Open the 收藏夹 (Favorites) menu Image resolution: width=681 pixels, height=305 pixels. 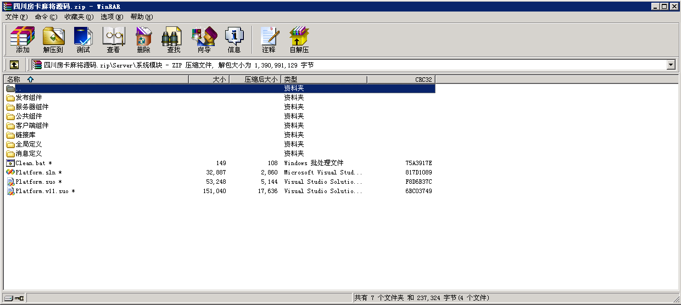pyautogui.click(x=79, y=17)
